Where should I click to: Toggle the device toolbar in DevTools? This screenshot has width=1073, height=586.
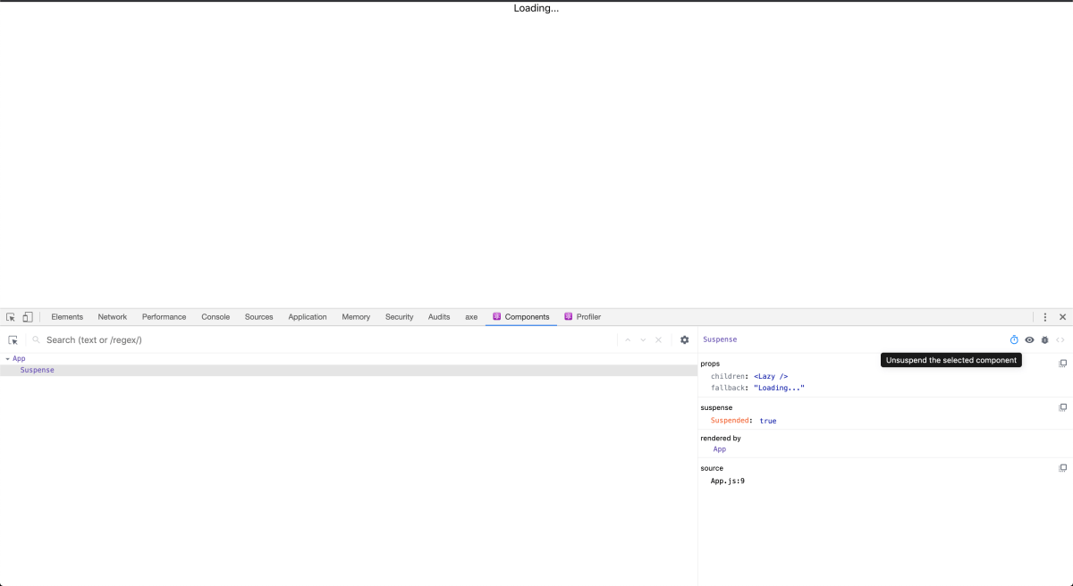tap(28, 316)
